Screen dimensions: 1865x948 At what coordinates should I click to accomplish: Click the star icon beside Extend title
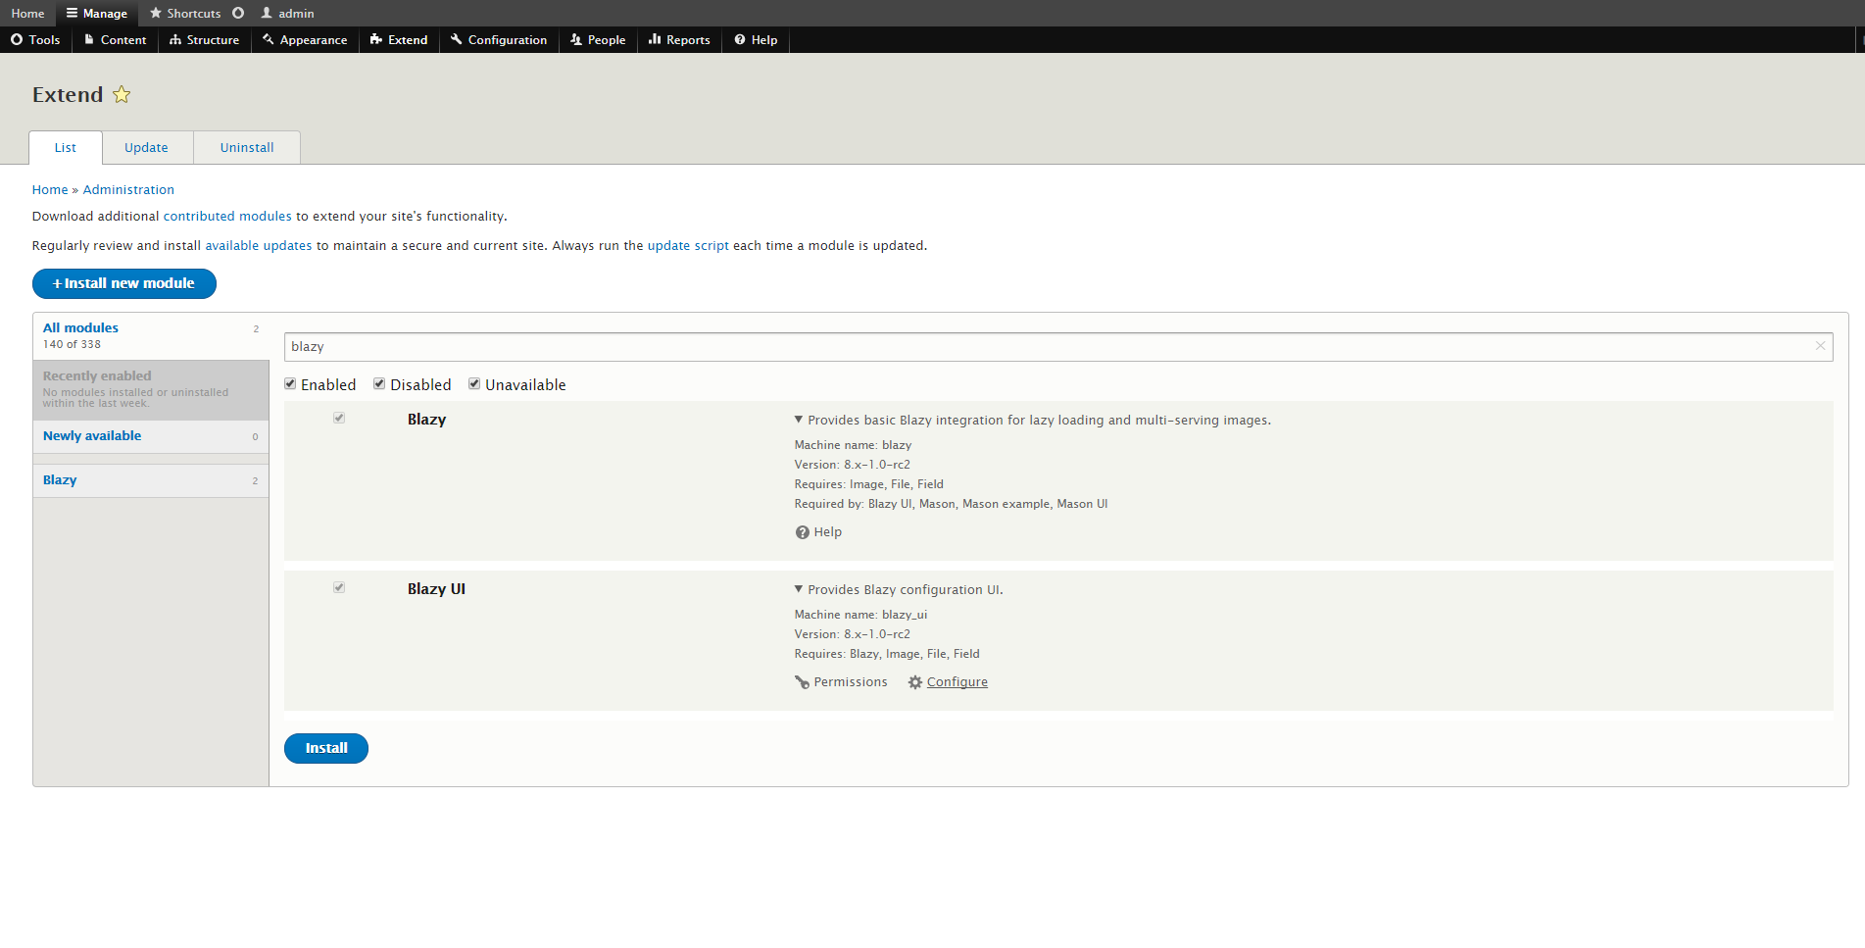coord(122,95)
